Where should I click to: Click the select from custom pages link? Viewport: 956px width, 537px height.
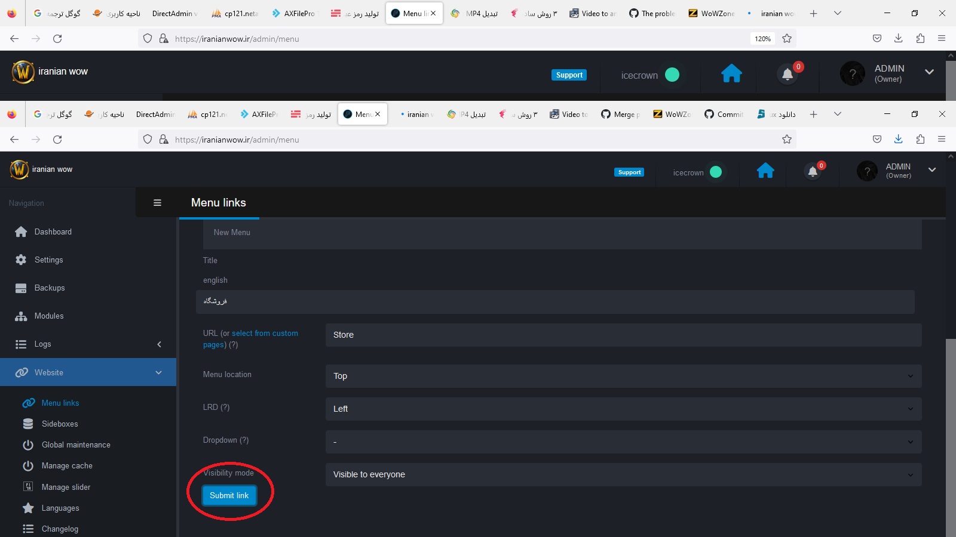tap(265, 333)
